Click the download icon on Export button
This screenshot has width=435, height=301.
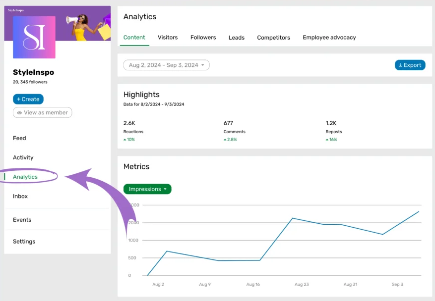(400, 65)
